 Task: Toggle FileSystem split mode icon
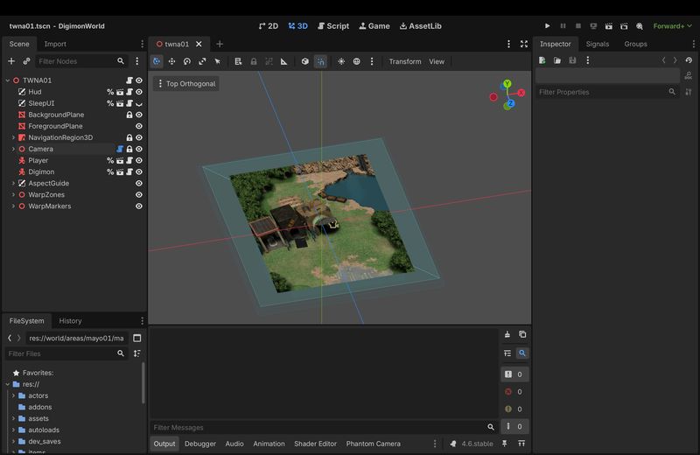[x=137, y=338]
